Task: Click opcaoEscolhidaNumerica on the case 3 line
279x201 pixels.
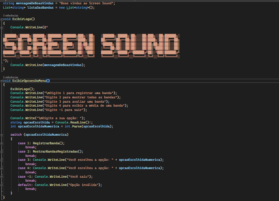Action: tap(139, 160)
